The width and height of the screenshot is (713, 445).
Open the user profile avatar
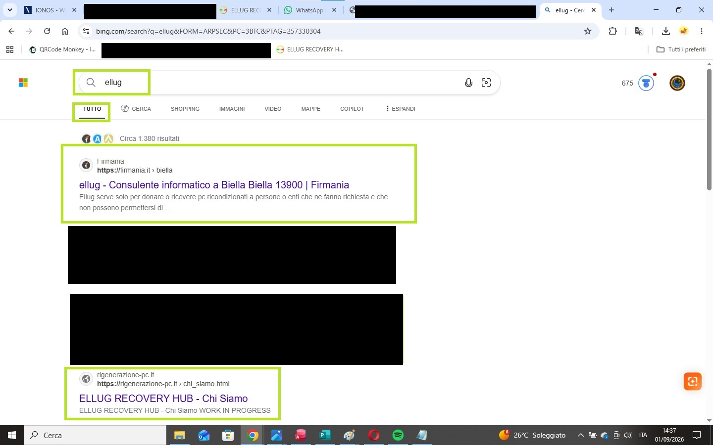(x=677, y=83)
